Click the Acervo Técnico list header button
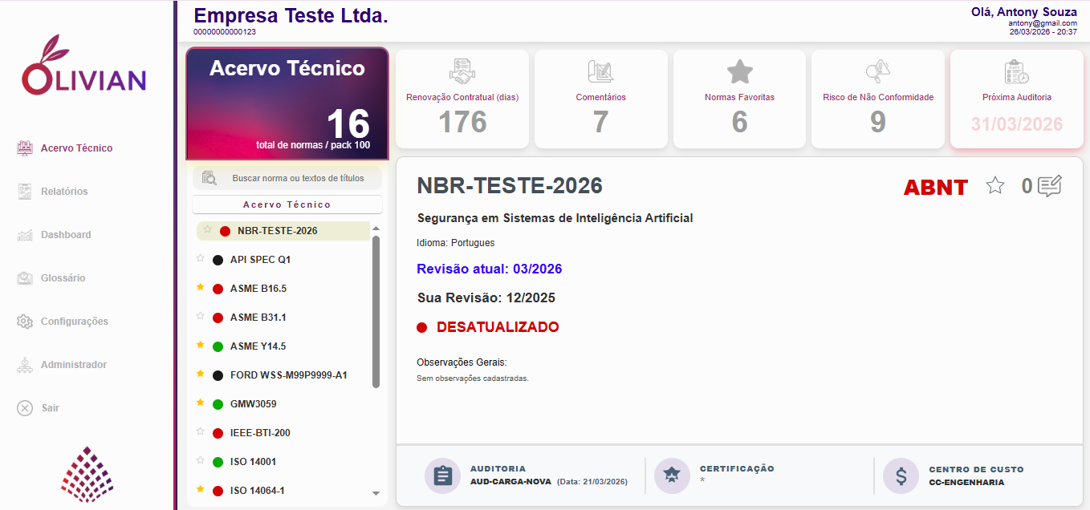 (287, 204)
